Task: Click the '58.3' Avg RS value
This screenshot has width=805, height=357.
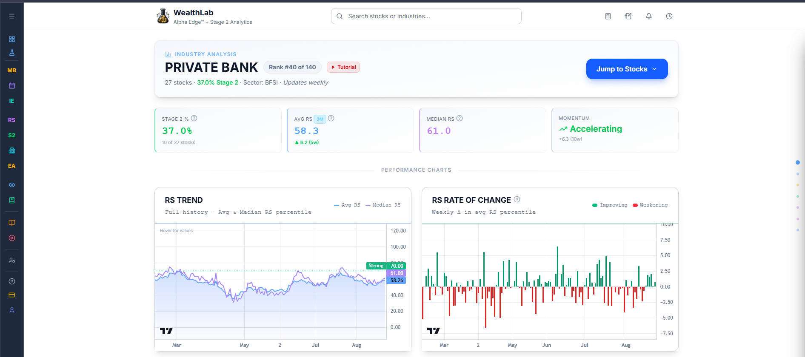Action: point(306,131)
